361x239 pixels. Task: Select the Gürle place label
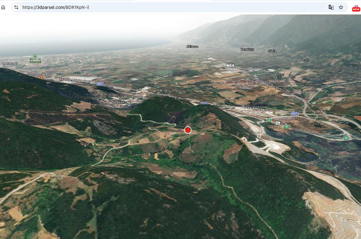pos(271,50)
